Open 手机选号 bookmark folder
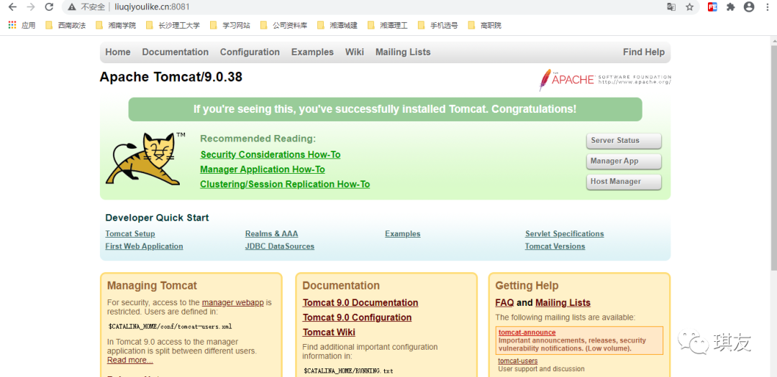 (x=437, y=25)
